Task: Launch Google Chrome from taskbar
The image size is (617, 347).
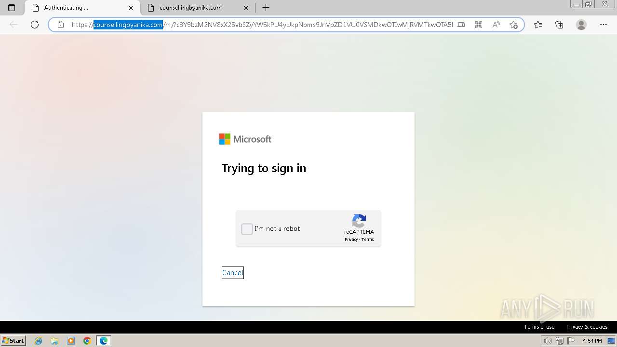Action: pos(87,341)
